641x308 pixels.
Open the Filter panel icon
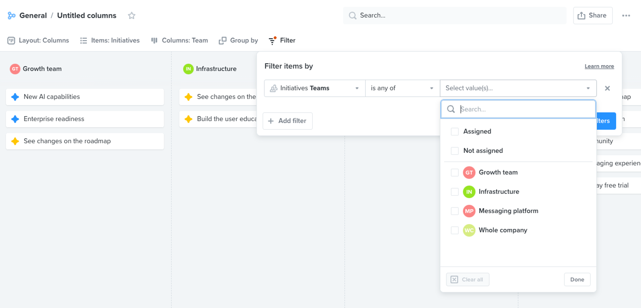coord(272,40)
